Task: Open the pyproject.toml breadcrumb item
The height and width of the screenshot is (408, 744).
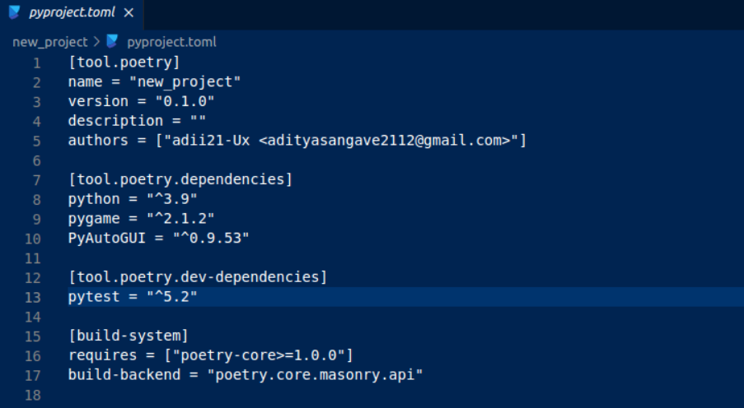Action: pyautogui.click(x=171, y=42)
